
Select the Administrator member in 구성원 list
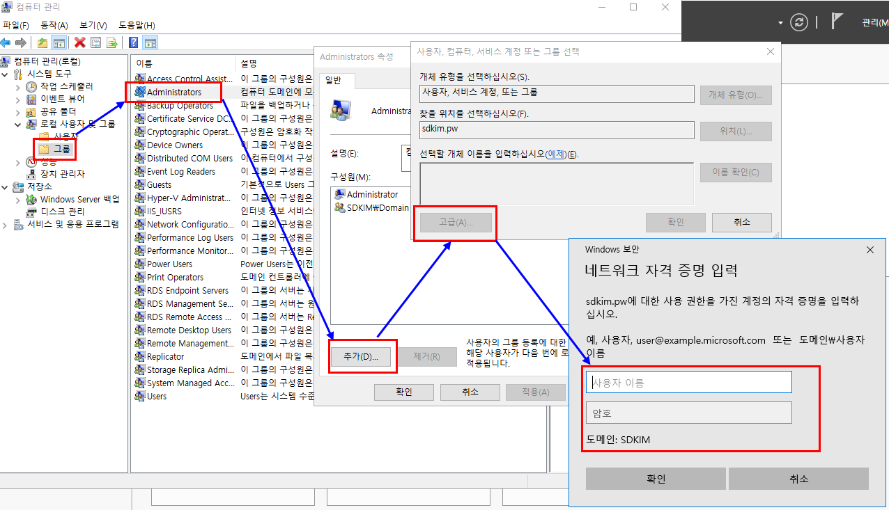366,195
